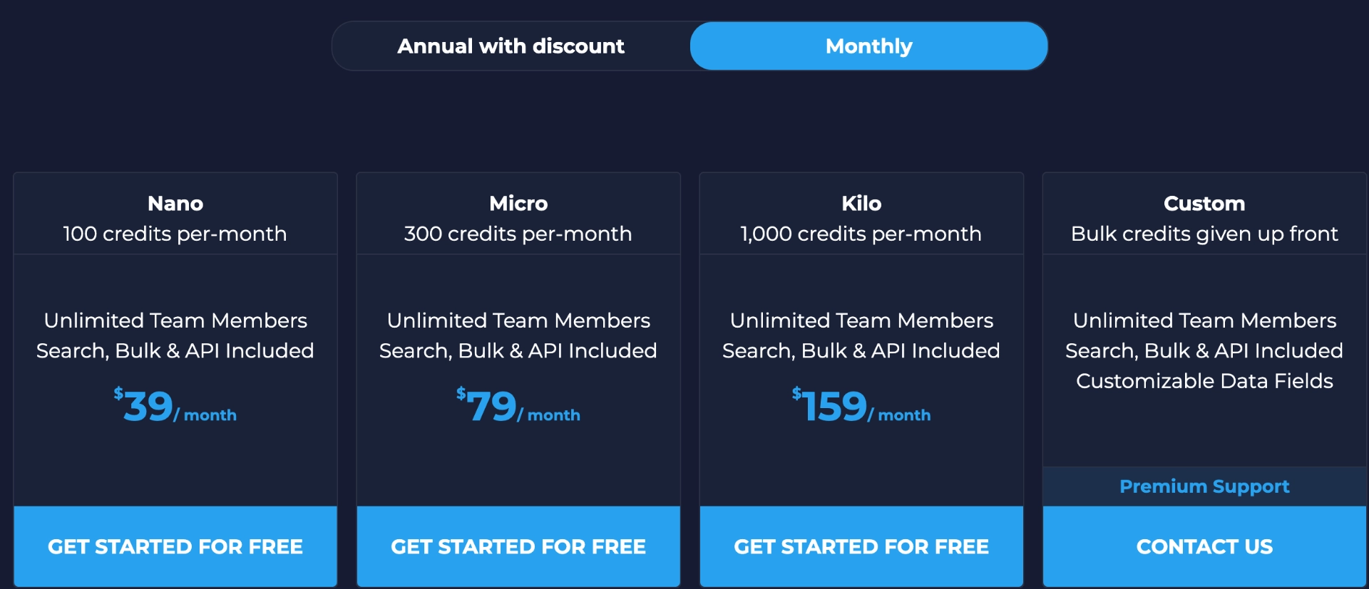Click the Nano plan title
This screenshot has height=589, width=1369.
pos(175,204)
